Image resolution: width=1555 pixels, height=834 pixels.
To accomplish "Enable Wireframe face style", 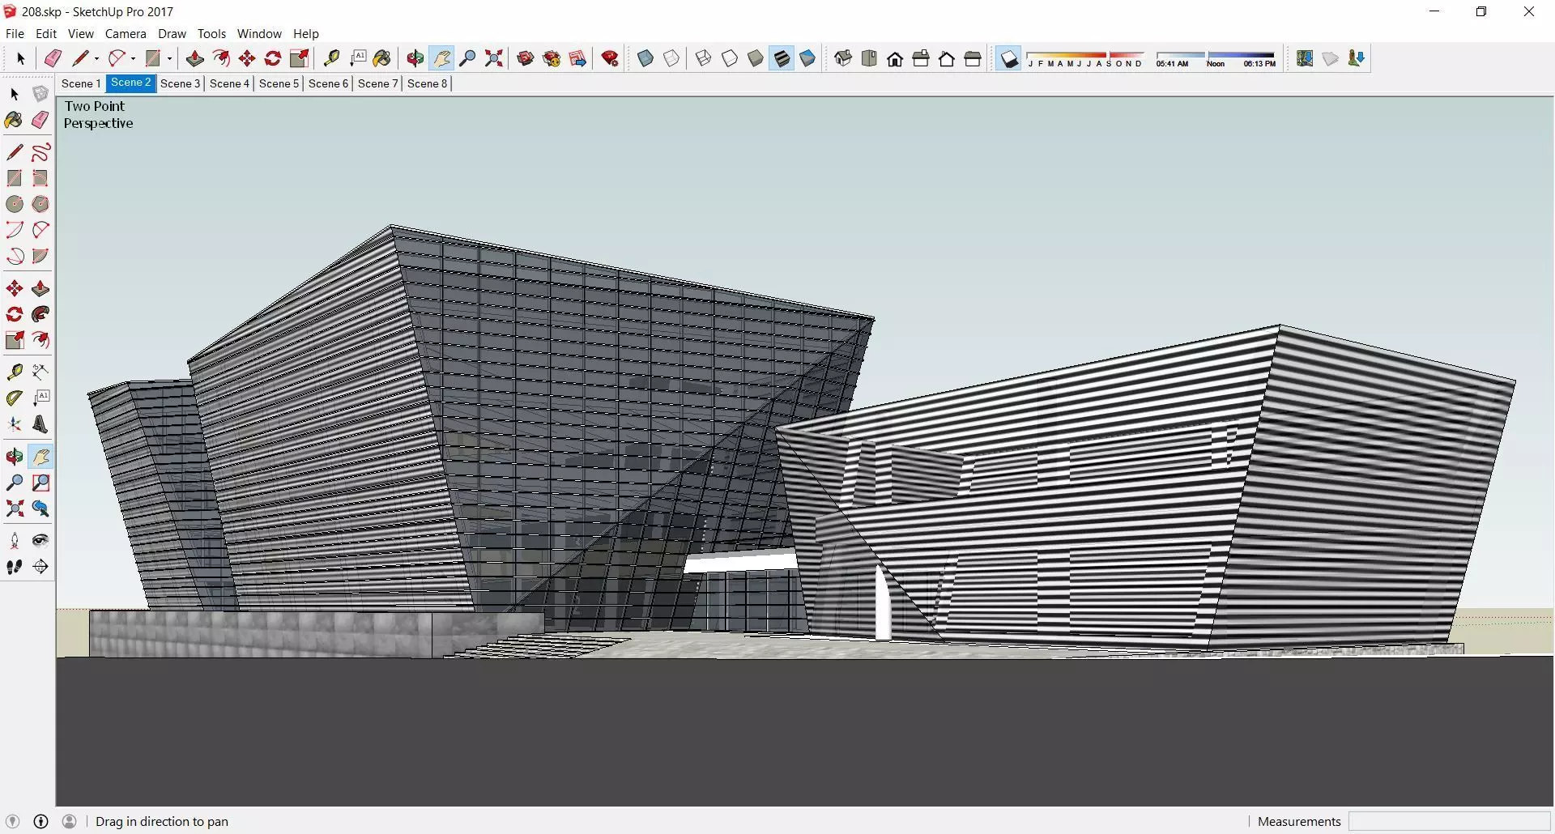I will coord(704,58).
